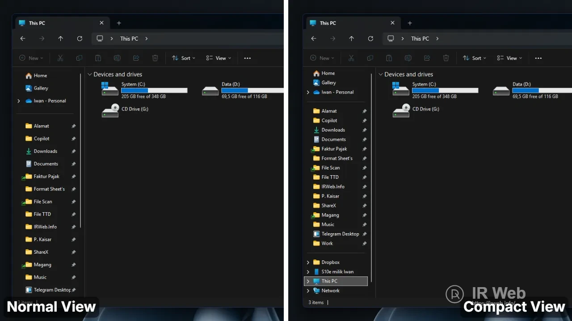Expand the Network node in the sidebar

[x=308, y=291]
